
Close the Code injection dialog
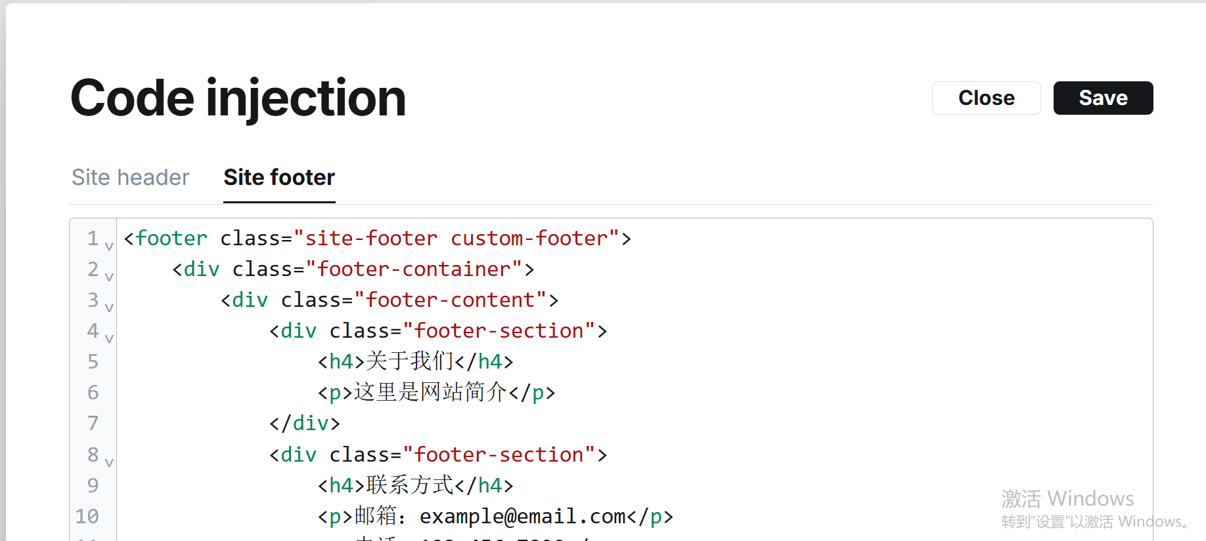[986, 98]
